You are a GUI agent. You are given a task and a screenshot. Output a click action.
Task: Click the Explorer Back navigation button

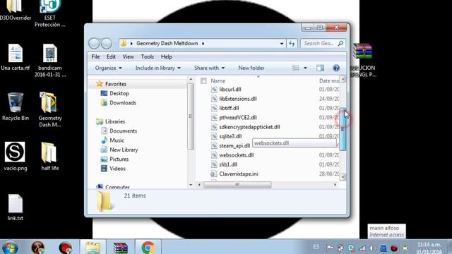[x=94, y=44]
